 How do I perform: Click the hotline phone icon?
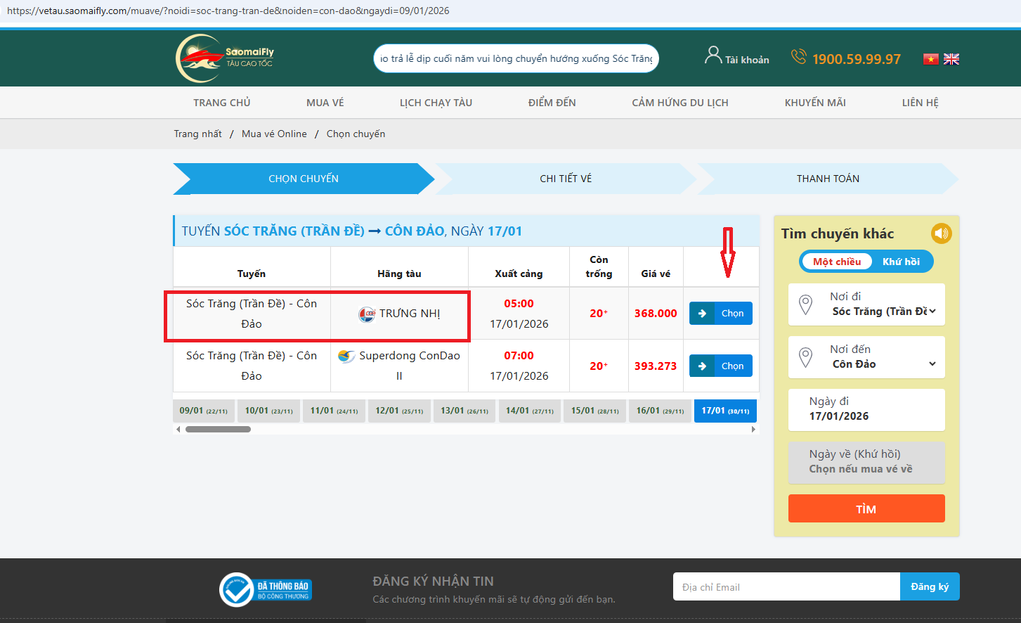(x=798, y=57)
